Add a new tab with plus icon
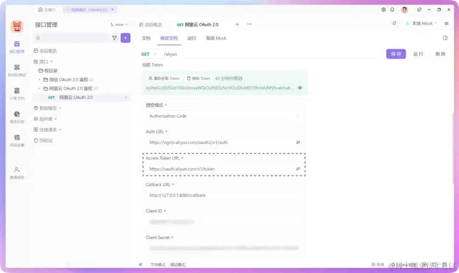 click(x=237, y=25)
